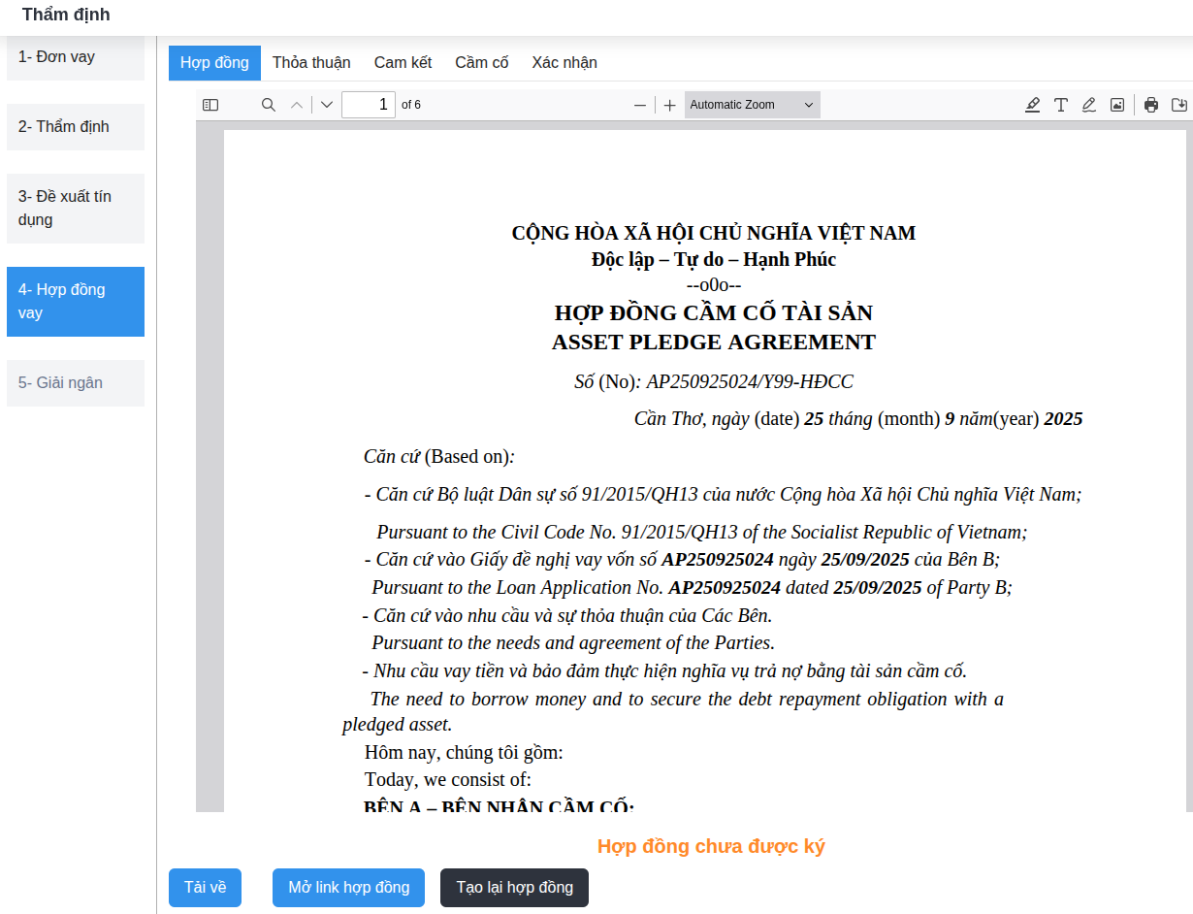This screenshot has height=914, width=1193.
Task: Zoom in the PDF document
Action: pos(669,105)
